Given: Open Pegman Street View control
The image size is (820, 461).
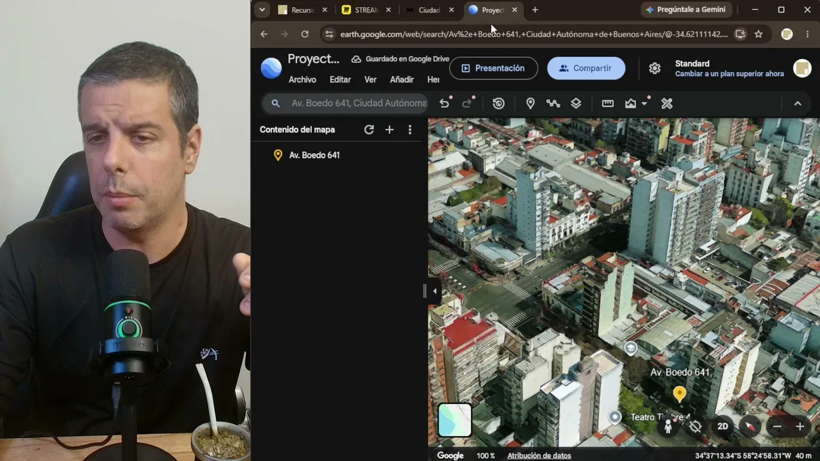Looking at the screenshot, I should (x=668, y=426).
